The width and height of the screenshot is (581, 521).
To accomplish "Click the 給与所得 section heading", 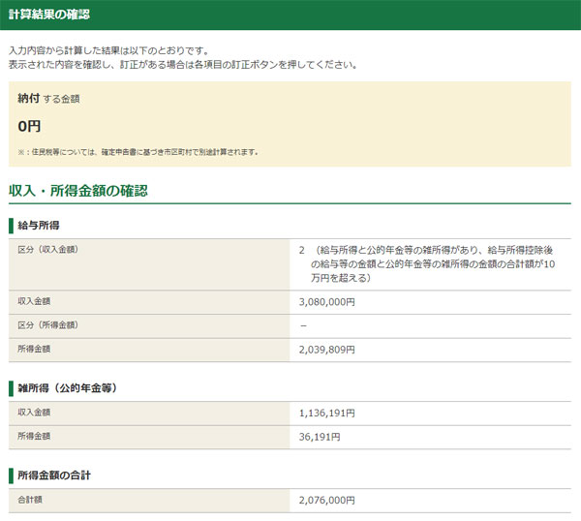I will click(x=39, y=226).
